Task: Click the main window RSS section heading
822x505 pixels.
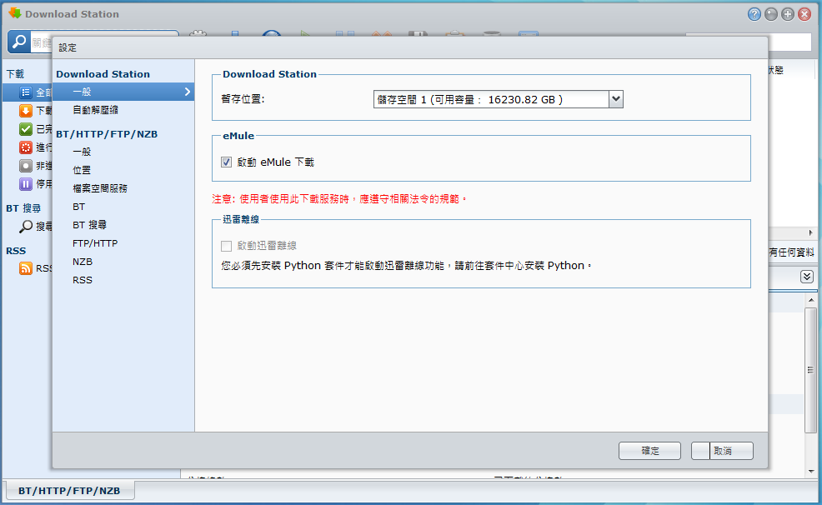Action: 16,251
